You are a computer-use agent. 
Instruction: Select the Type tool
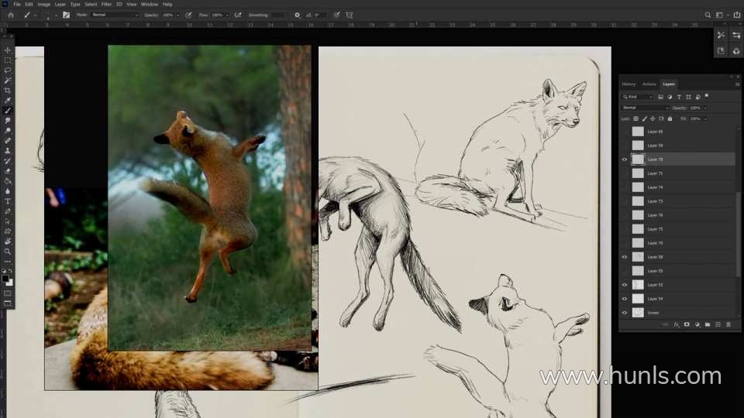point(8,201)
